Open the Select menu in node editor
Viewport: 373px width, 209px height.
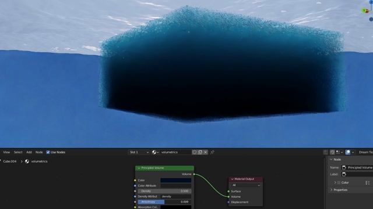click(18, 152)
